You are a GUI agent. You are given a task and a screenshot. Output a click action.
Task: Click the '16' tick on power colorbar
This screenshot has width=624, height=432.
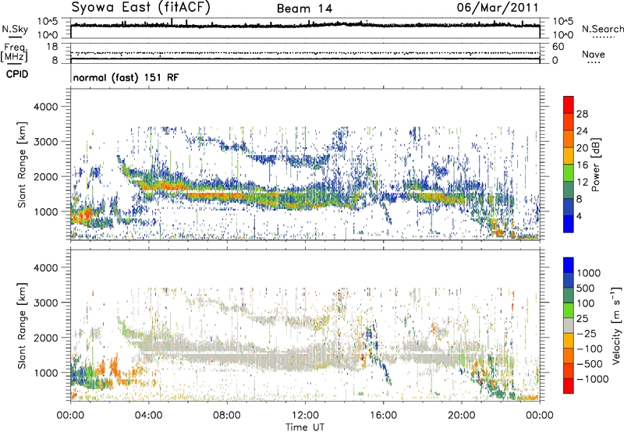coord(582,165)
